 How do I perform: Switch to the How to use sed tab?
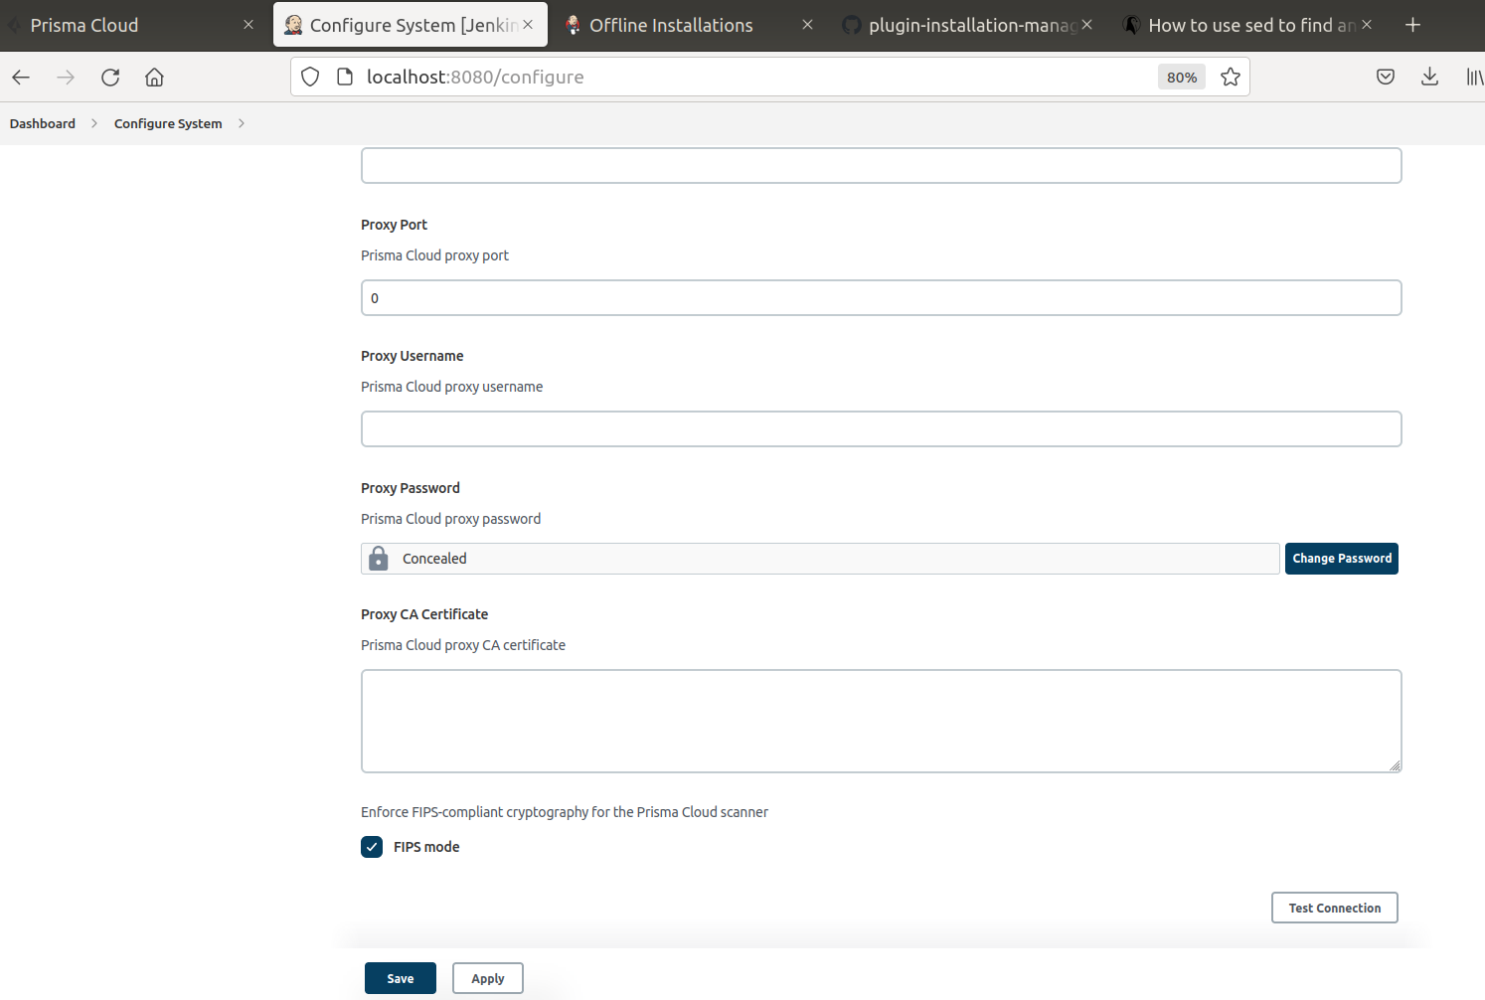(1249, 25)
